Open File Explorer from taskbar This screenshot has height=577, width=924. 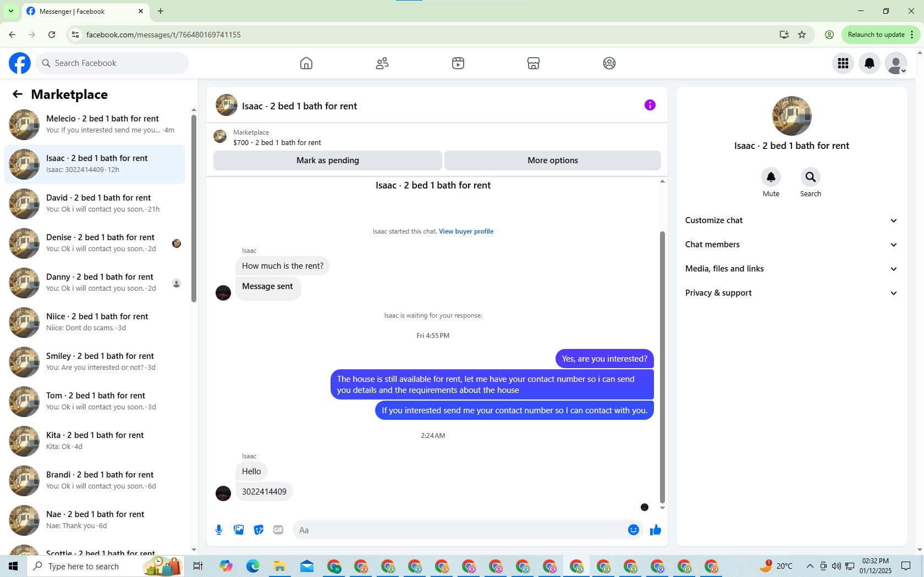coord(280,566)
